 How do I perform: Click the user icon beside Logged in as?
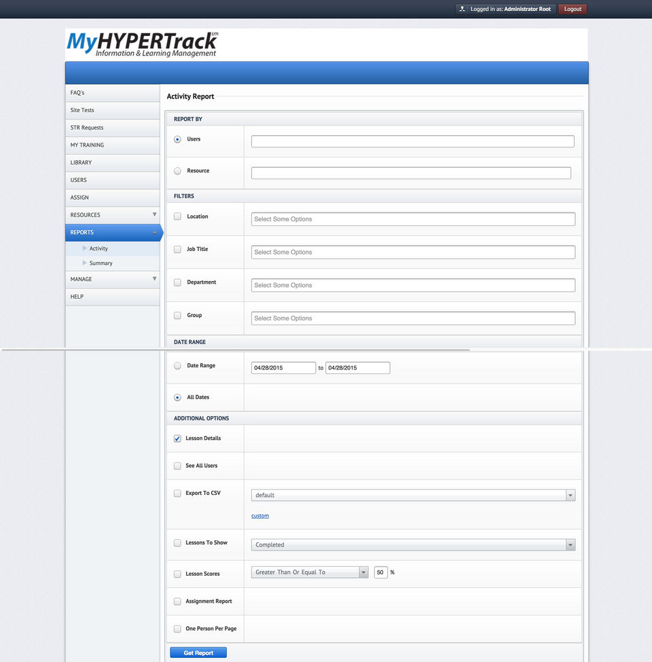(462, 9)
